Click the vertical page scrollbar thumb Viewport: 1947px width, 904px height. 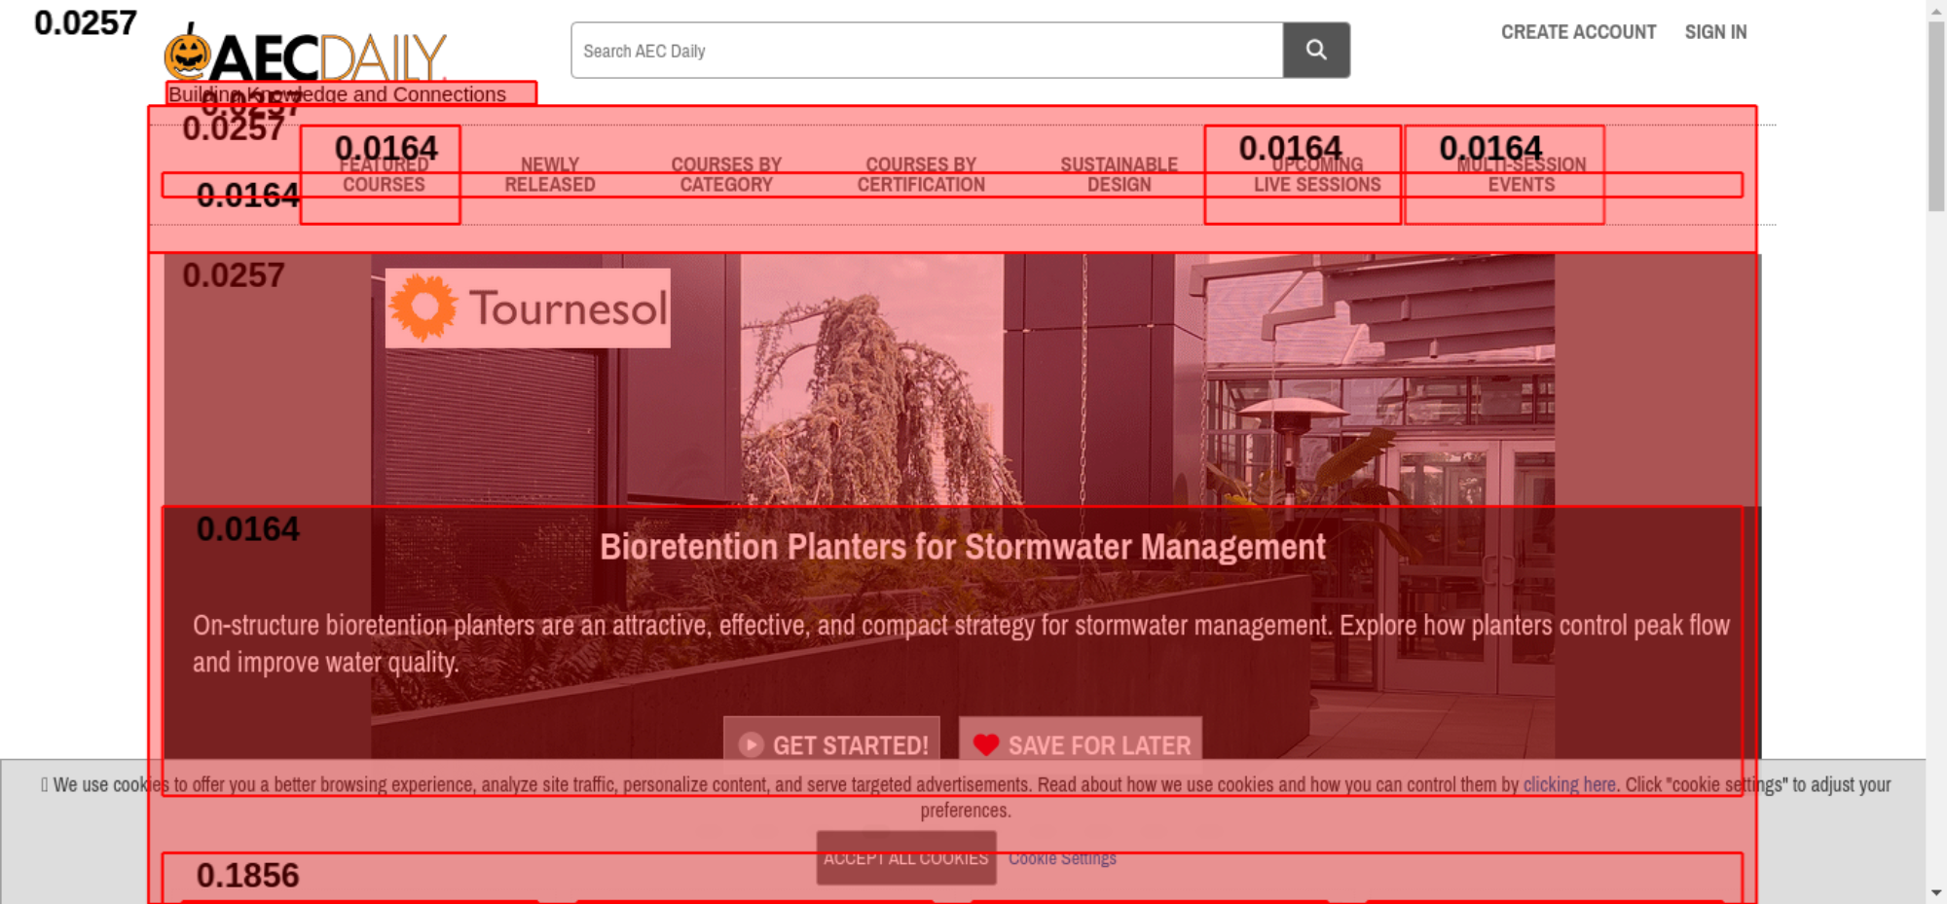[1936, 117]
